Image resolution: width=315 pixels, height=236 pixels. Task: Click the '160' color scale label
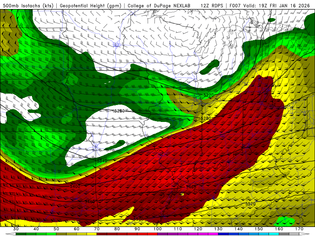pyautogui.click(x=279, y=229)
